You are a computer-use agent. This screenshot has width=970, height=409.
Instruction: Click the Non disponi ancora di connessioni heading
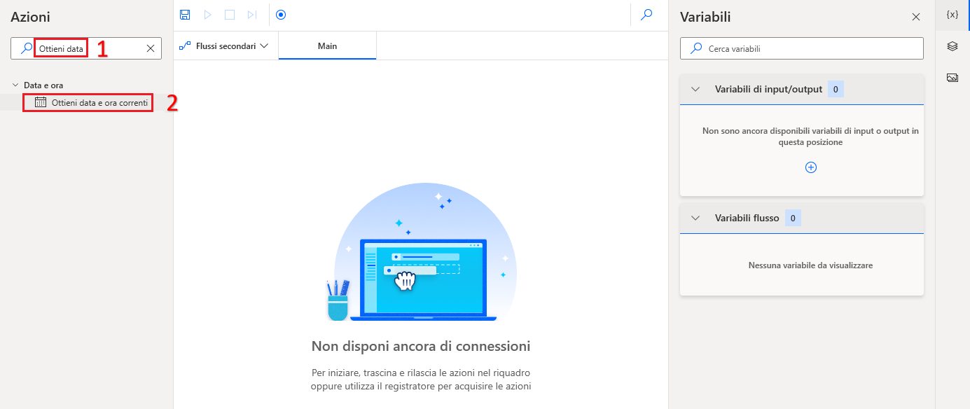[x=421, y=346]
